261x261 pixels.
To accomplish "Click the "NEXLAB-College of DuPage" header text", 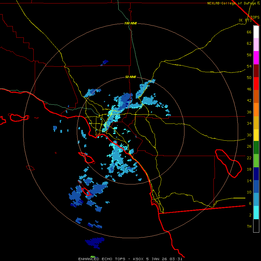I will click(232, 3).
